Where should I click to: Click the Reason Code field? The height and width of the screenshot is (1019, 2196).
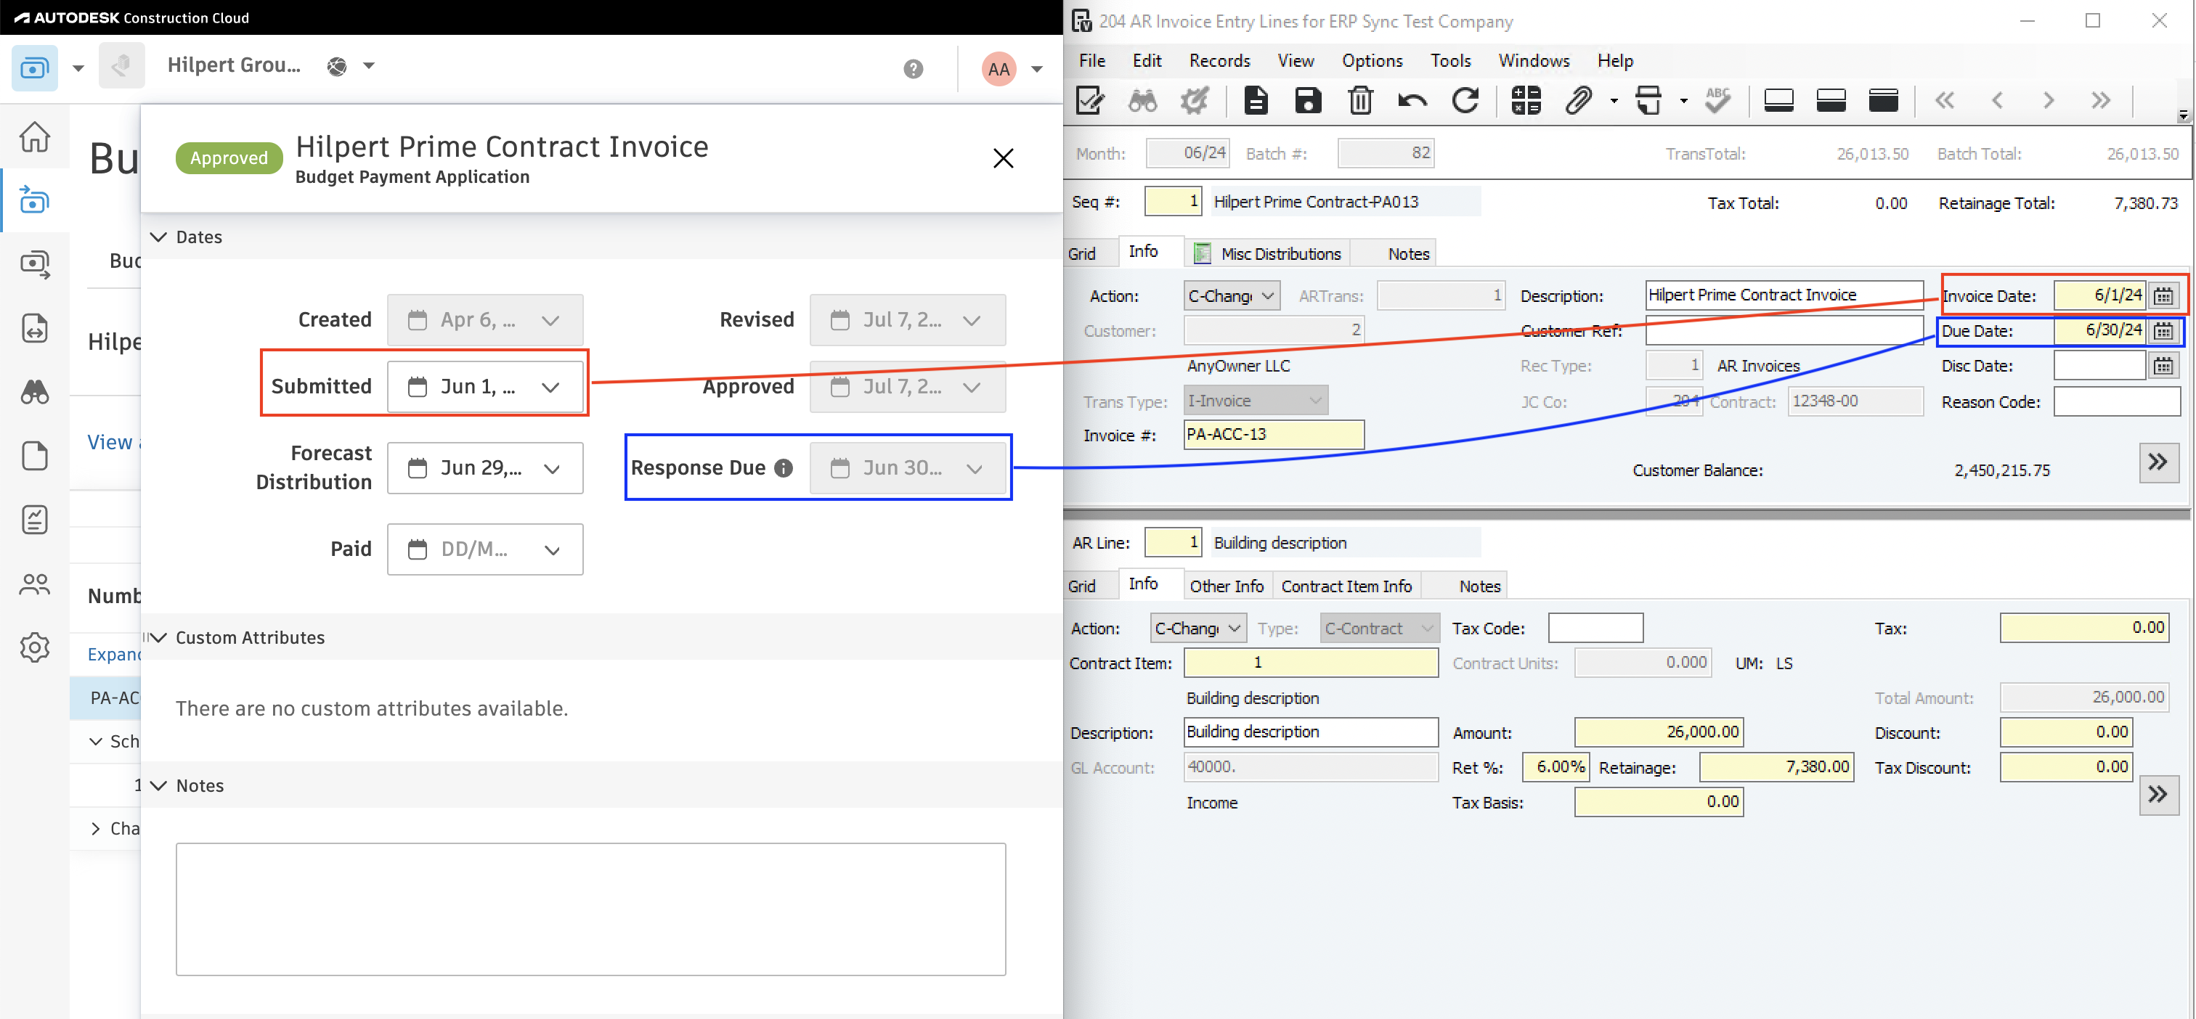pos(2117,401)
